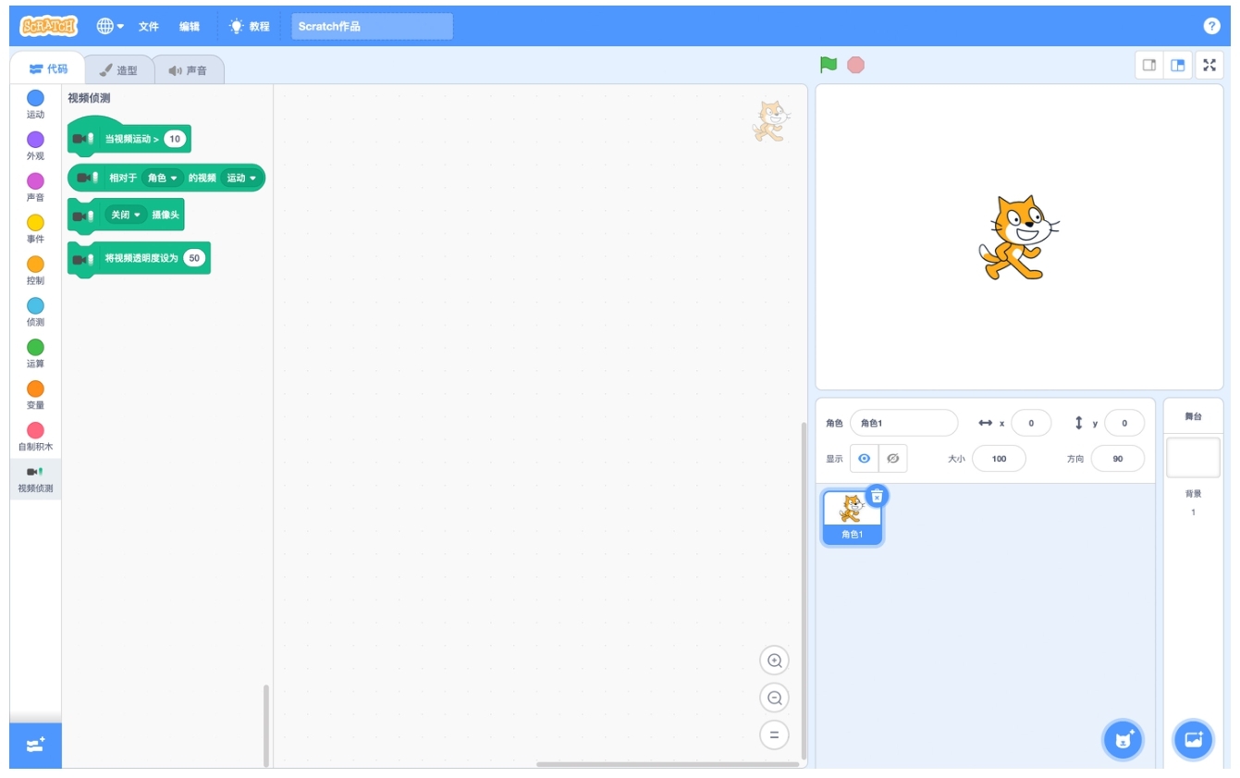Image resolution: width=1240 pixels, height=778 pixels.
Task: Switch to the 造型 tab
Action: 118,70
